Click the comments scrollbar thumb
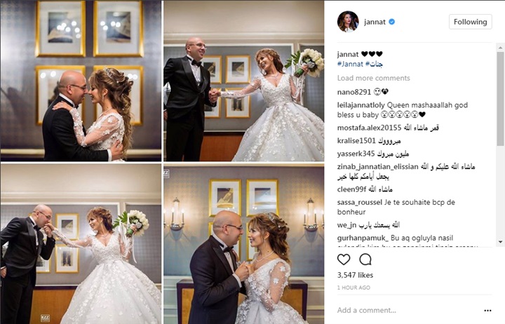The width and height of the screenshot is (505, 324). [x=500, y=98]
